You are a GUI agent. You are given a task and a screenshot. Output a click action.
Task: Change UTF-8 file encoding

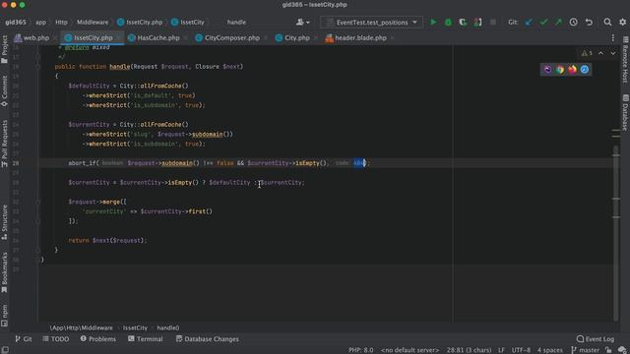521,350
